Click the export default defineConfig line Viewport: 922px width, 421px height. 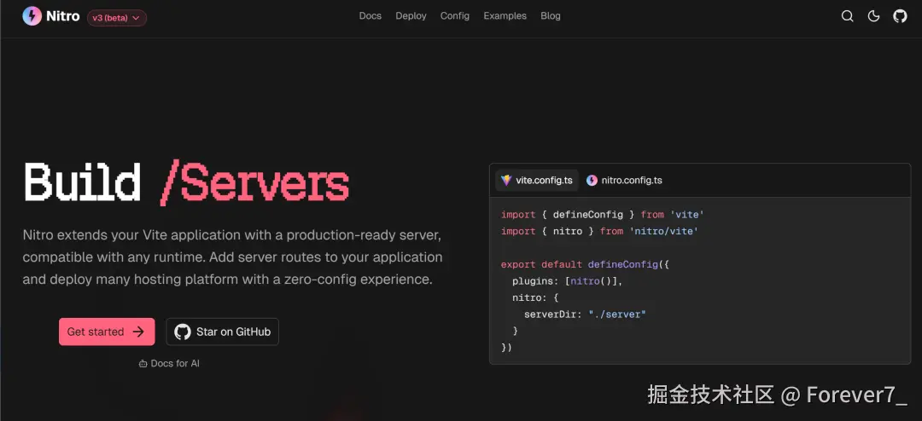(585, 265)
